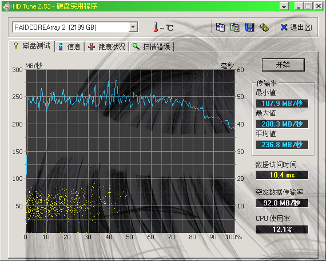Click the MB/秒 axis label above the chart
Viewport: 326px width, 261px height.
pyautogui.click(x=34, y=66)
